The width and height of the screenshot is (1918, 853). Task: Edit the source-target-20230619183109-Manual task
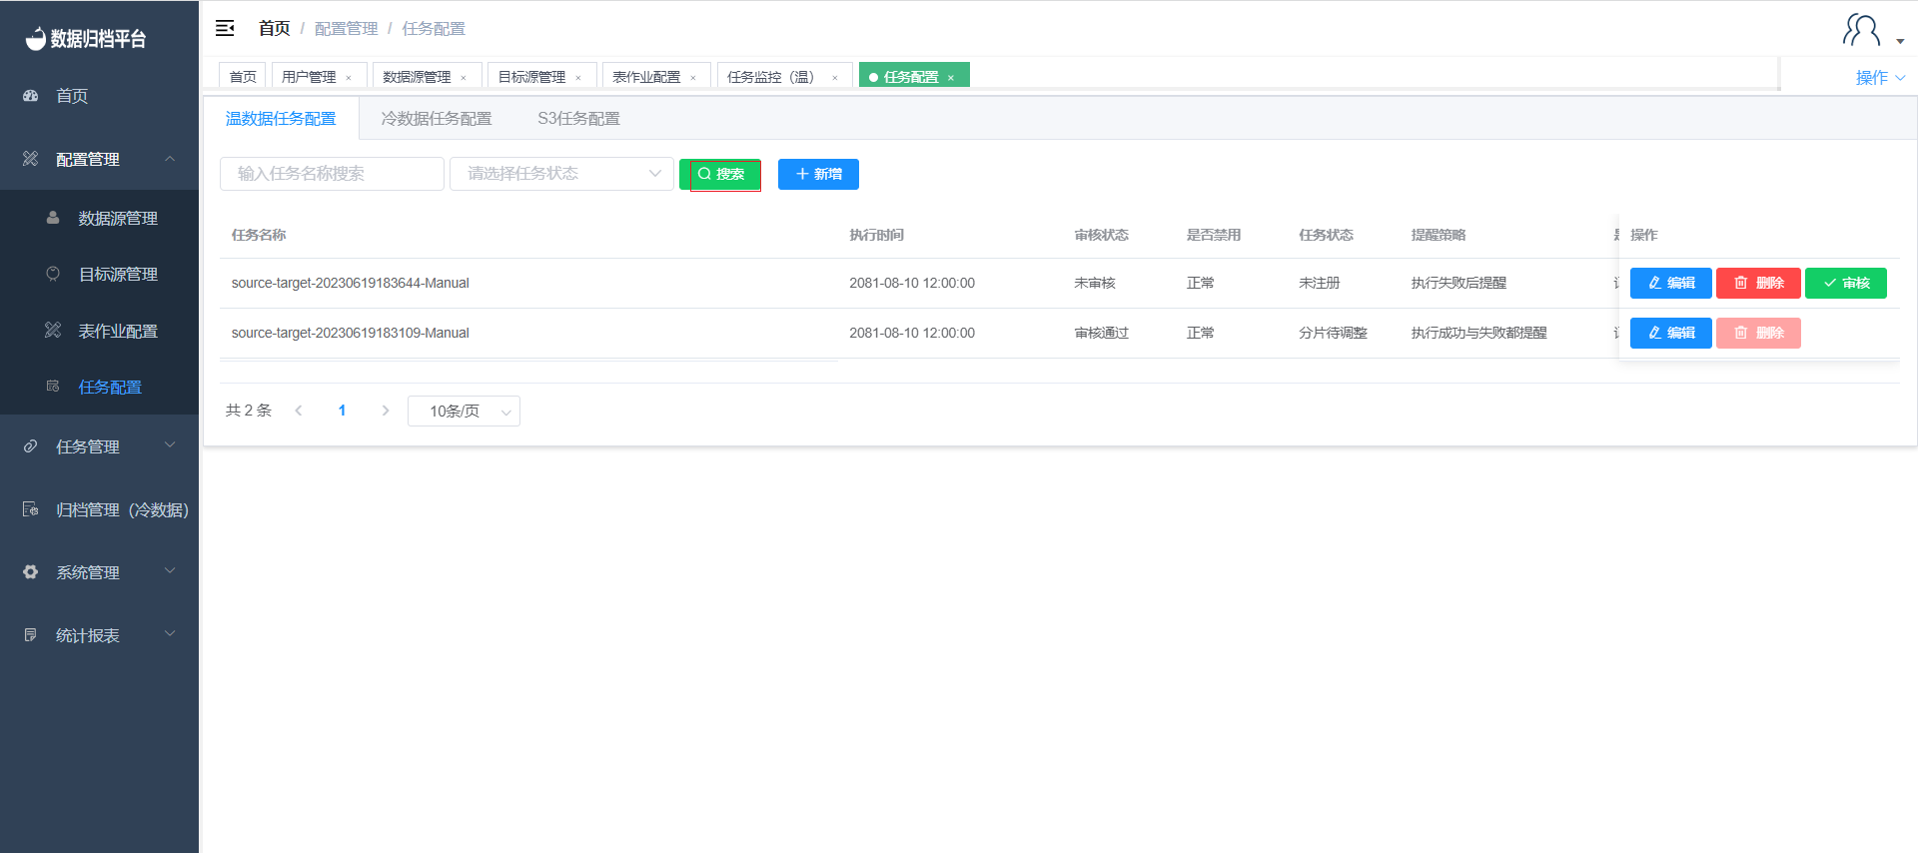click(x=1671, y=333)
